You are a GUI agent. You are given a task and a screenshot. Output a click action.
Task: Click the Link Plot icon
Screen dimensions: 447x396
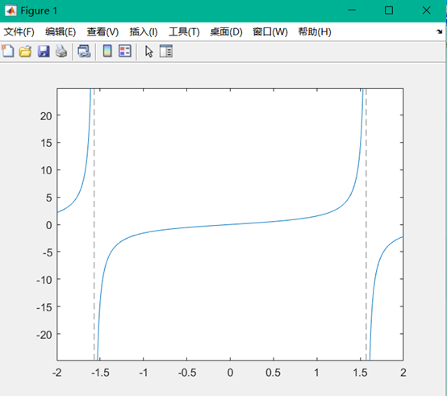pos(84,52)
